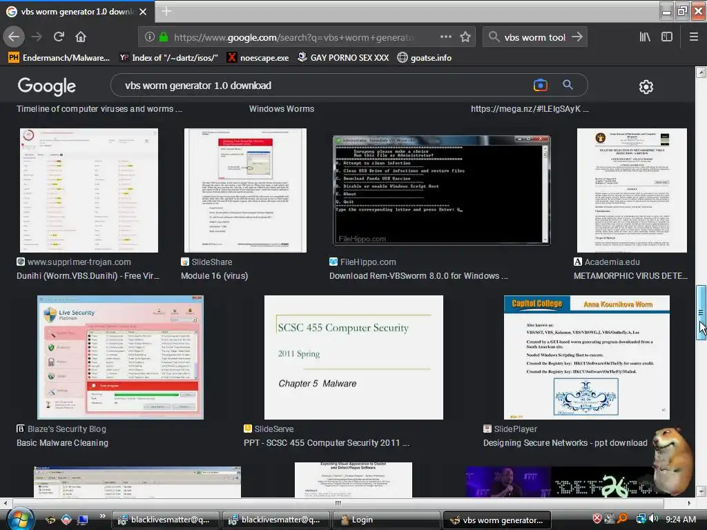This screenshot has height=530, width=707.
Task: Click the vbs worm tool search box
Action: pos(535,37)
